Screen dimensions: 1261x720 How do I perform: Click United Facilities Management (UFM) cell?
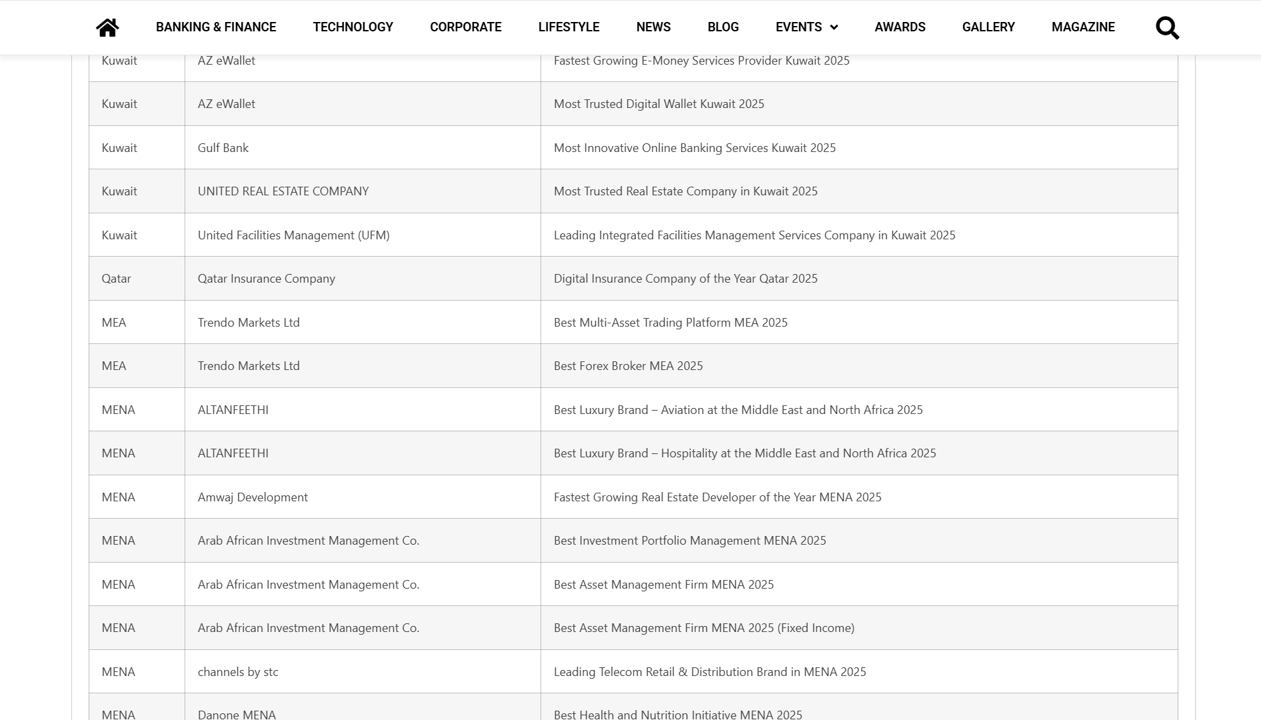[293, 235]
